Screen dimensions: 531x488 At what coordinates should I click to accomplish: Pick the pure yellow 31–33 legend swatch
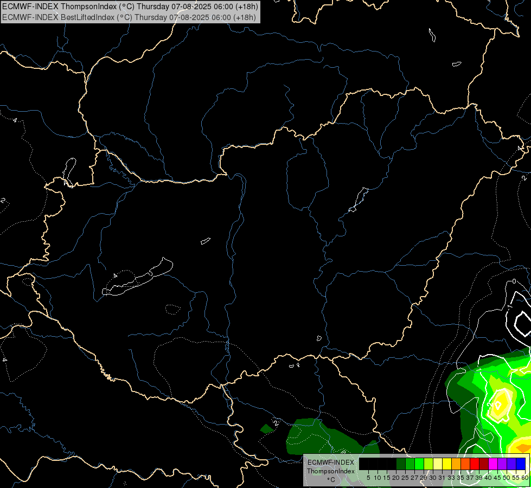pyautogui.click(x=447, y=464)
